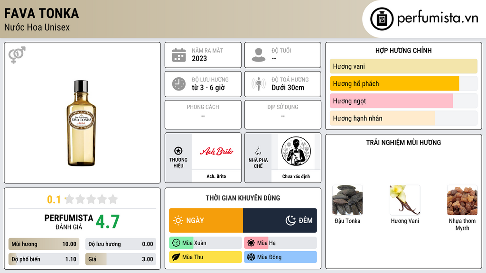This screenshot has width=486, height=273.
Task: Click the clock icon for Độ lưu hương
Action: pyautogui.click(x=179, y=84)
